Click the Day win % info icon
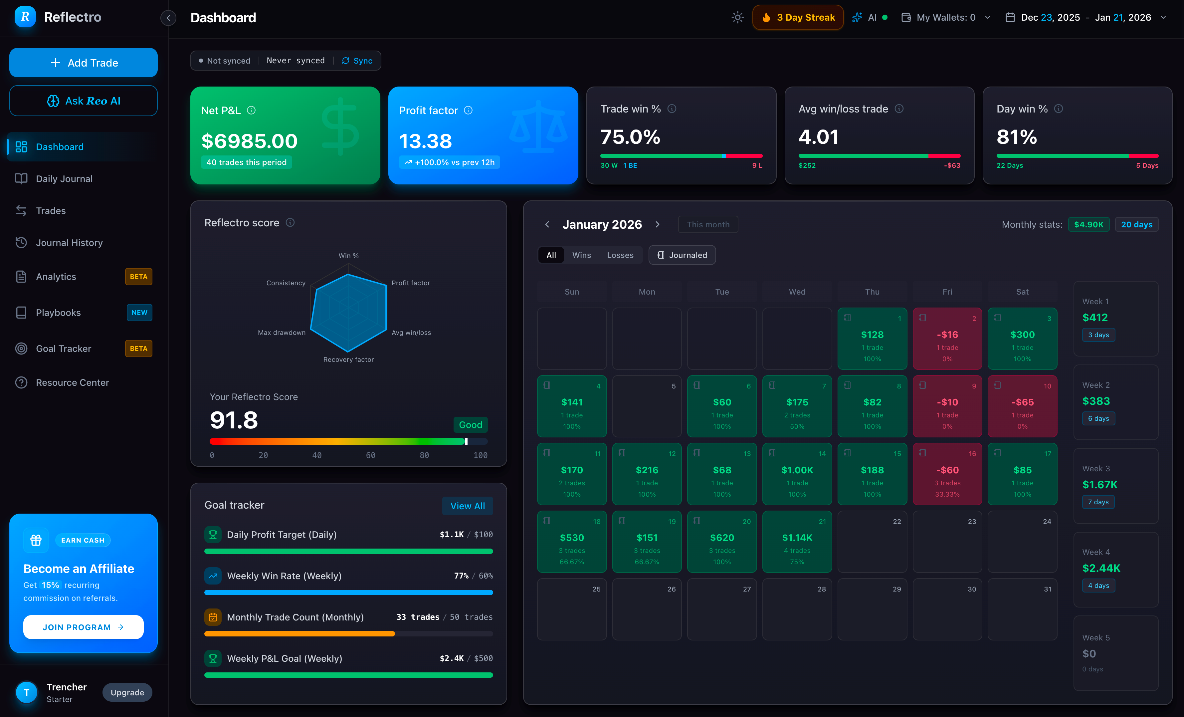The width and height of the screenshot is (1184, 717). coord(1059,109)
